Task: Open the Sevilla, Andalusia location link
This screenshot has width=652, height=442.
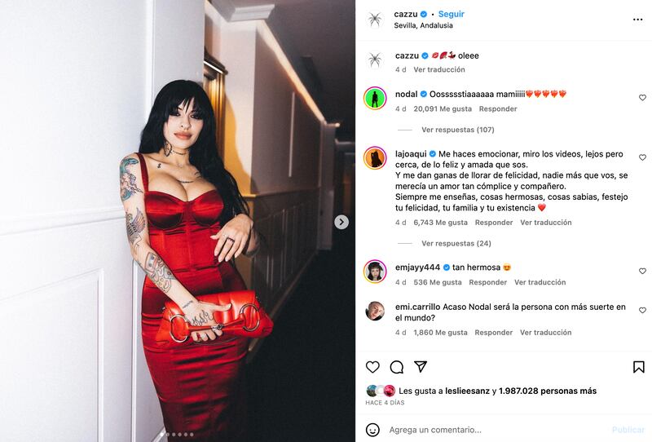Action: coord(423,25)
